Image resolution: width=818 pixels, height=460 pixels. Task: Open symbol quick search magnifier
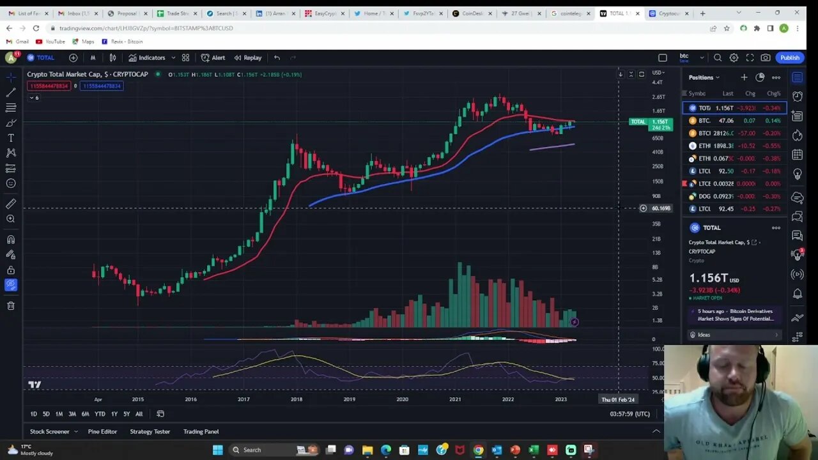point(718,57)
